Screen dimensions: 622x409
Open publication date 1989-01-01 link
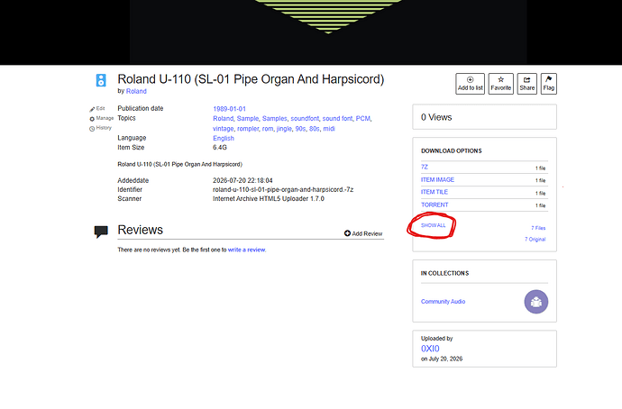pos(229,109)
